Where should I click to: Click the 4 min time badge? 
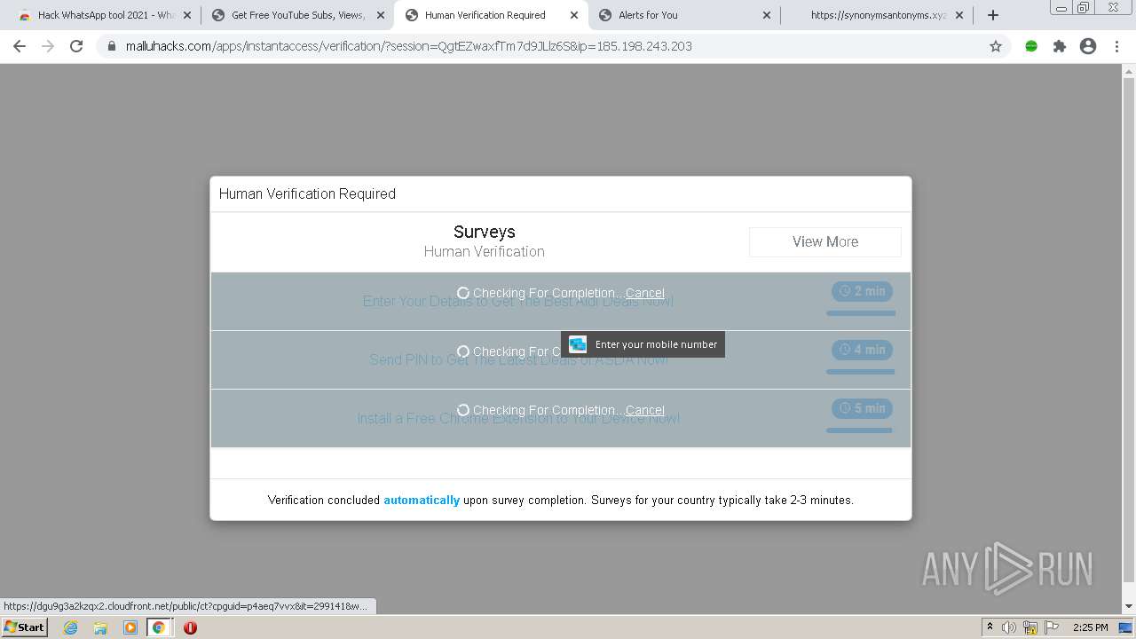click(x=862, y=350)
